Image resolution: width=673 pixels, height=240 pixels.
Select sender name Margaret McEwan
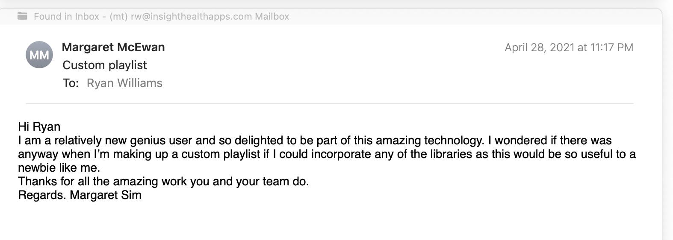[x=113, y=47]
